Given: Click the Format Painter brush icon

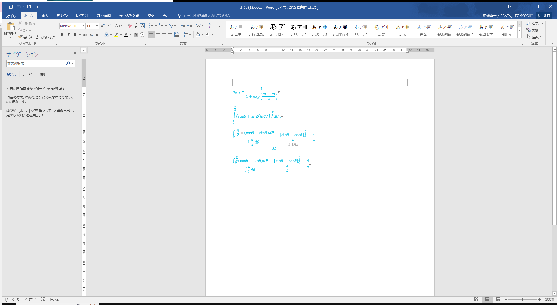Looking at the screenshot, I should point(20,37).
